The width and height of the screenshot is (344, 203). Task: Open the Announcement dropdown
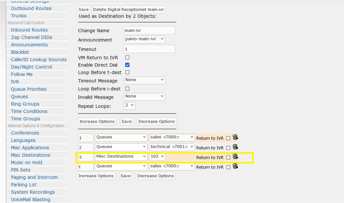144,39
